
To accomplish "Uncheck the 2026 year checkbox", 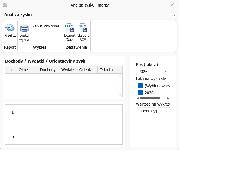I will click(140, 93).
